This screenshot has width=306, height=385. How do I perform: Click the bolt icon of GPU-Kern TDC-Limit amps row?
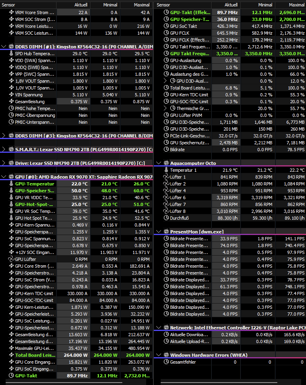[11, 293]
